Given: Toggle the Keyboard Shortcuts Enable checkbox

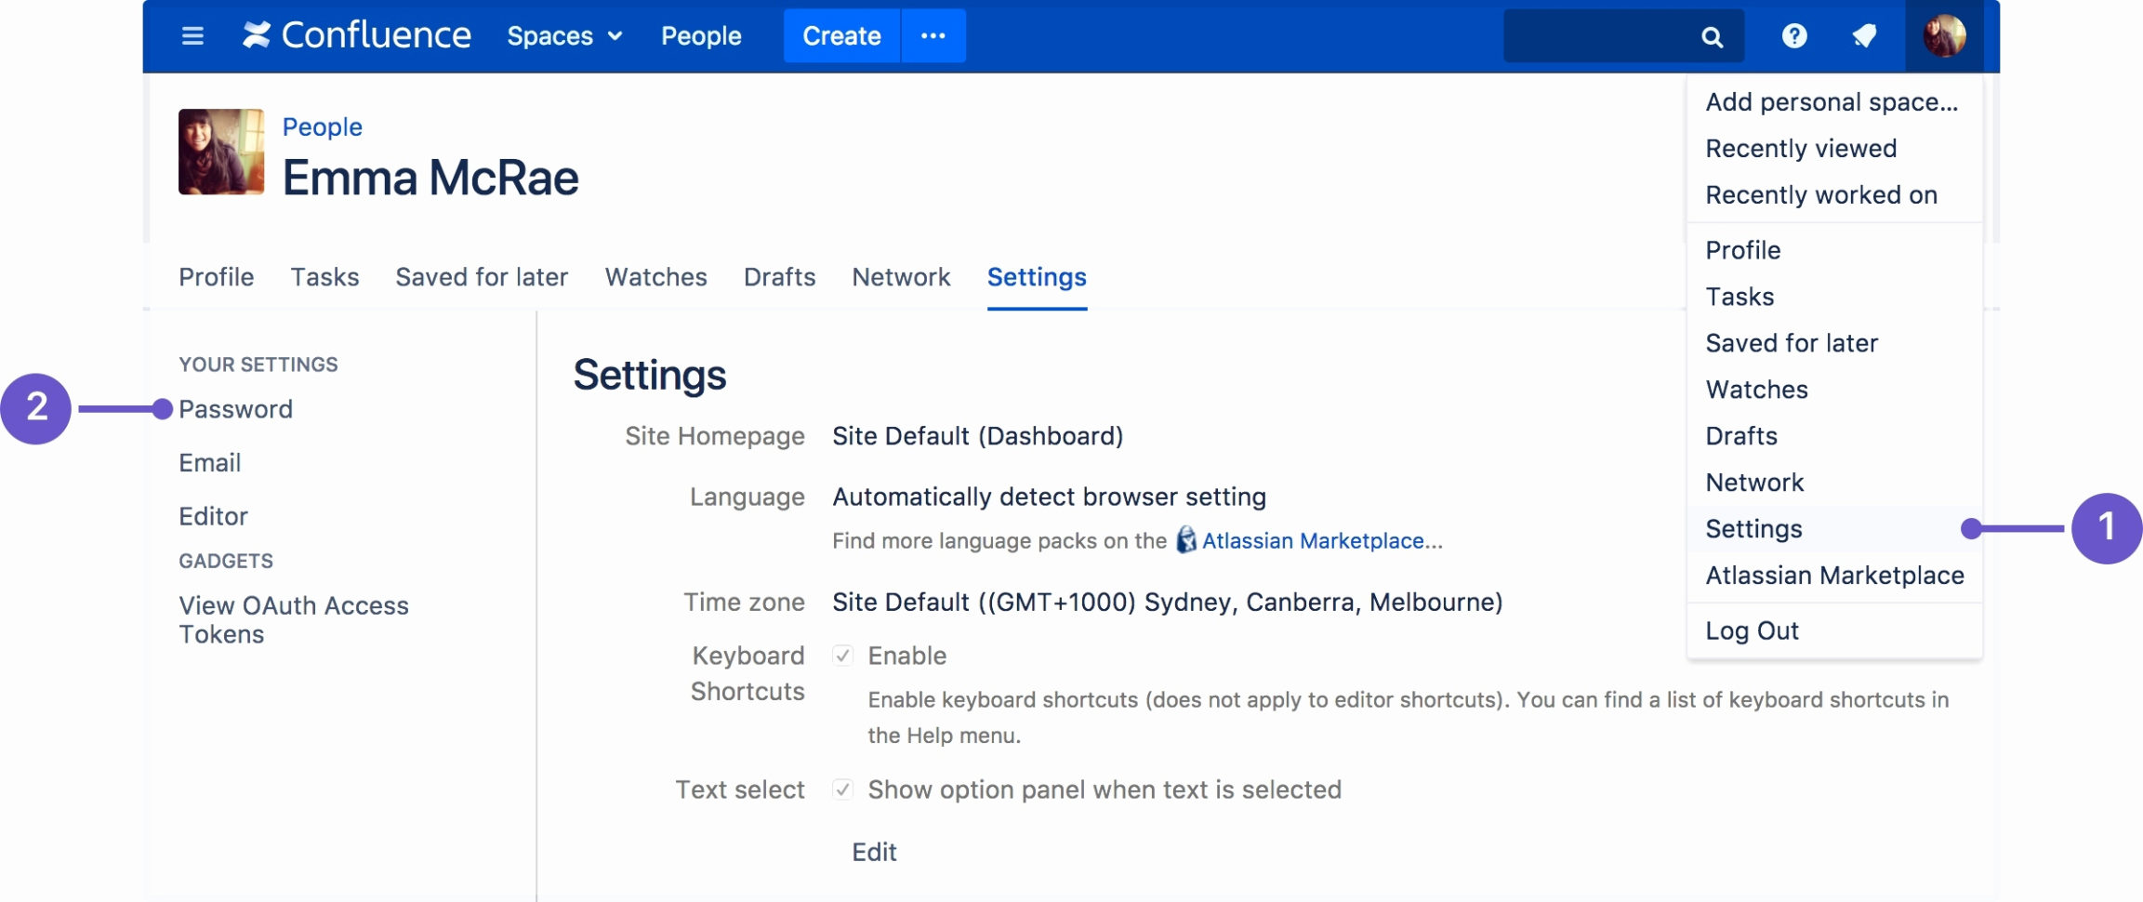Looking at the screenshot, I should pos(842,656).
